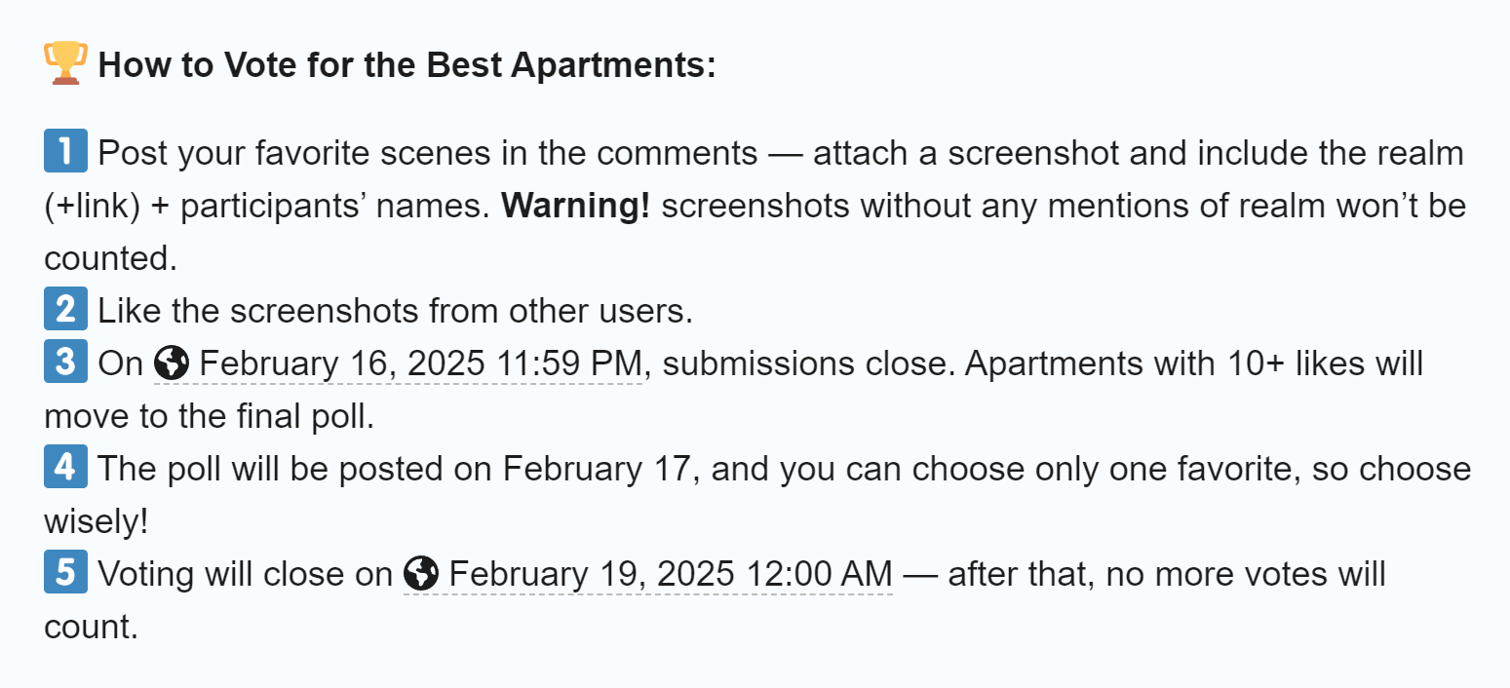Click the blue number 2 keycap emoji

(x=66, y=310)
